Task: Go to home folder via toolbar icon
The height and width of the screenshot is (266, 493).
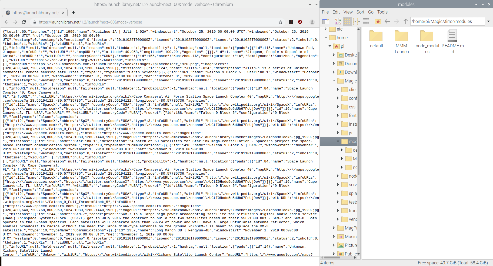Action: pos(378,21)
